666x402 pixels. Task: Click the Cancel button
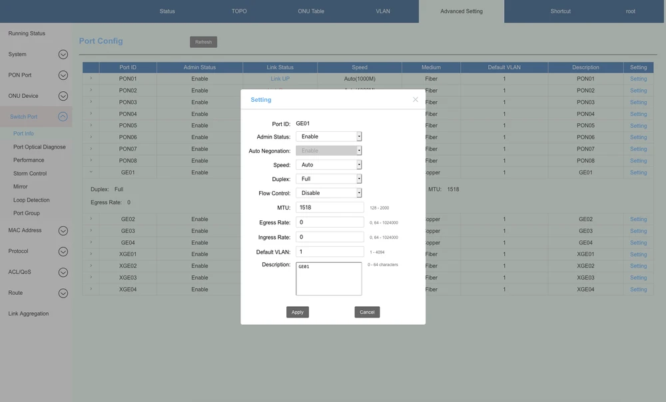tap(367, 312)
